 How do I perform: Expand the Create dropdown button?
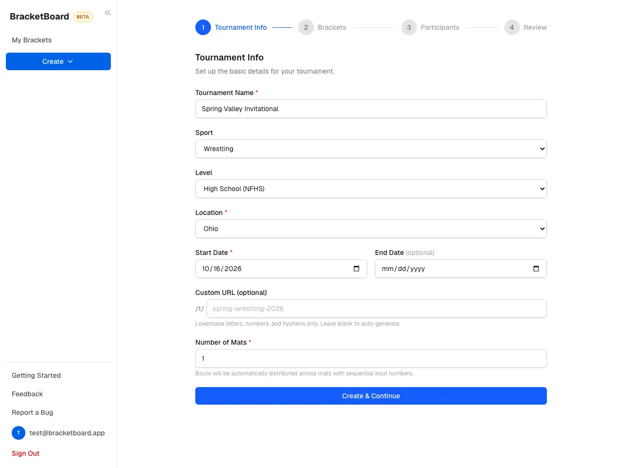click(58, 61)
